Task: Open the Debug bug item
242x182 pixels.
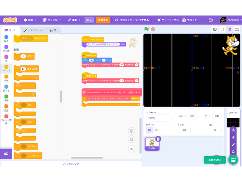Action: [x=189, y=20]
